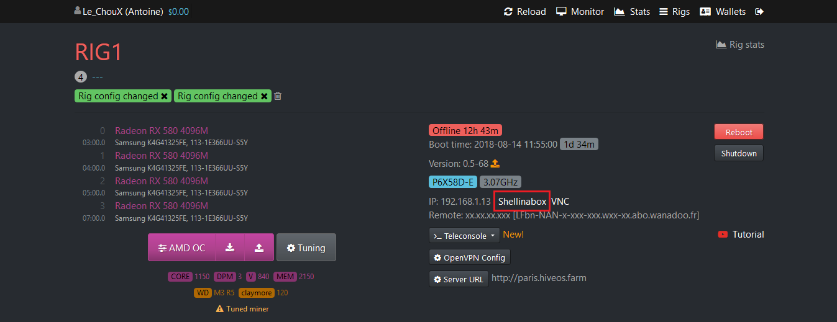837x322 pixels.
Task: Dismiss the first Rig config changed tag
Action: point(164,96)
